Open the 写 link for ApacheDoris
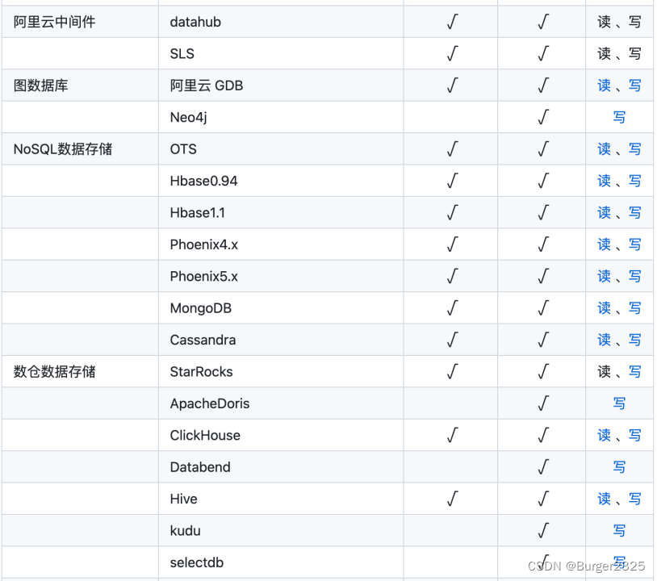657x581 pixels. pos(619,403)
